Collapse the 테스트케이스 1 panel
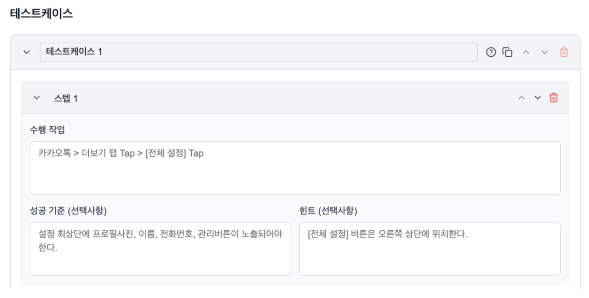The height and width of the screenshot is (298, 589). (27, 52)
